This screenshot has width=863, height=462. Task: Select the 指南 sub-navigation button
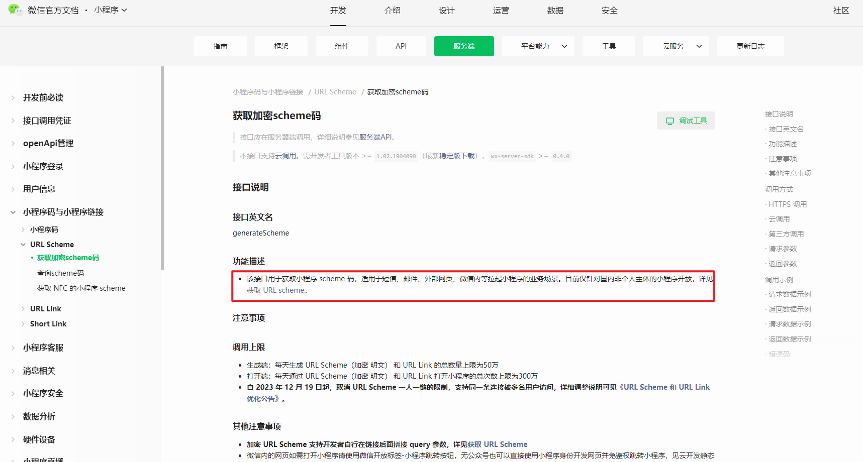pos(220,46)
